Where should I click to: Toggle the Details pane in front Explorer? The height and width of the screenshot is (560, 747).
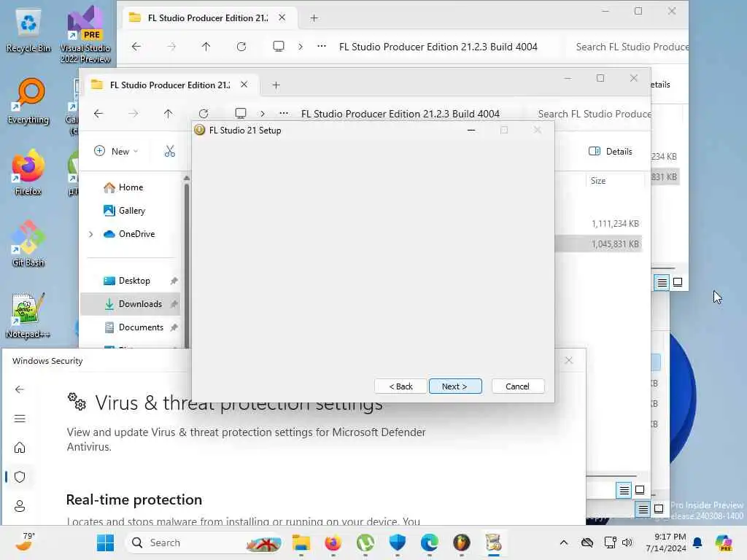point(611,152)
